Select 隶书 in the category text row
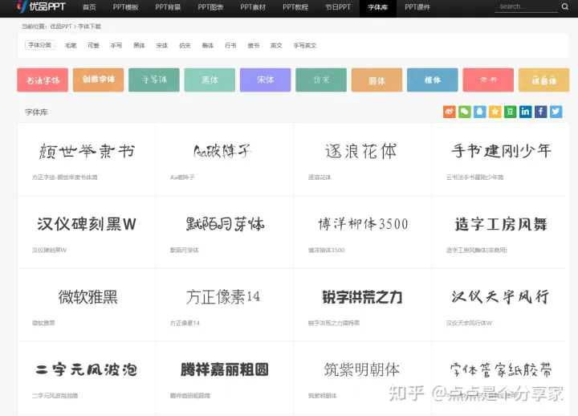This screenshot has height=416, width=578. tap(253, 45)
